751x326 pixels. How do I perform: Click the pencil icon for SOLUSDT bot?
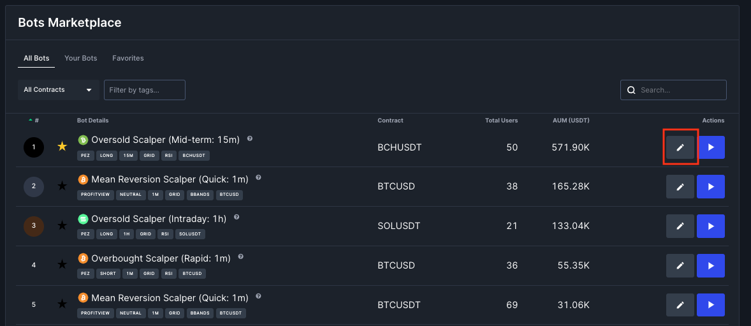point(680,226)
